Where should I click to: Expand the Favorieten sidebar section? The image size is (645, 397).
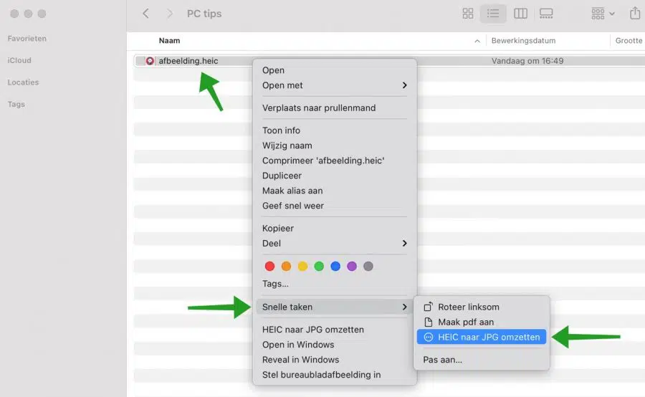pyautogui.click(x=27, y=38)
